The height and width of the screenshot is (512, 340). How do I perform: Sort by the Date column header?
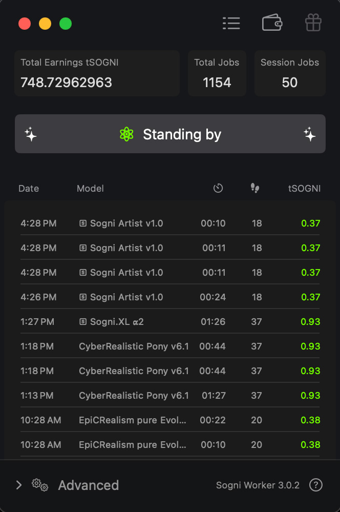click(29, 188)
